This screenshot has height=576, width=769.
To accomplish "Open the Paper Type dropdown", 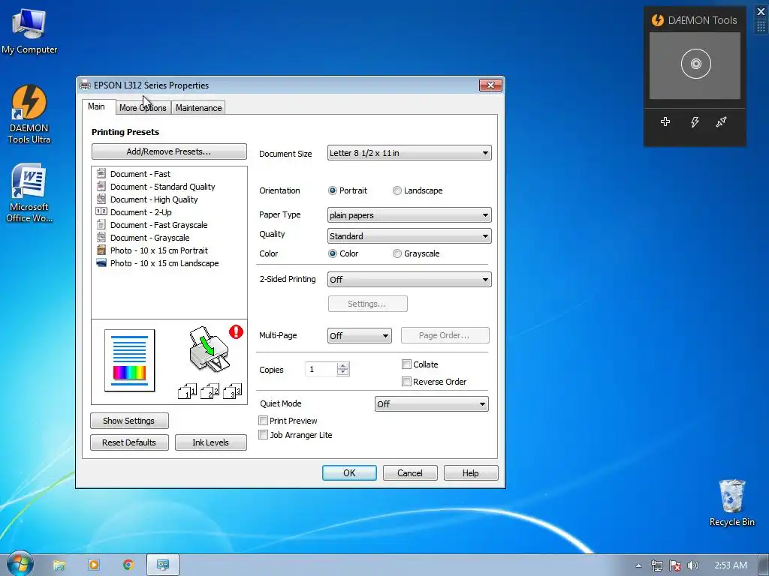I will pyautogui.click(x=409, y=215).
